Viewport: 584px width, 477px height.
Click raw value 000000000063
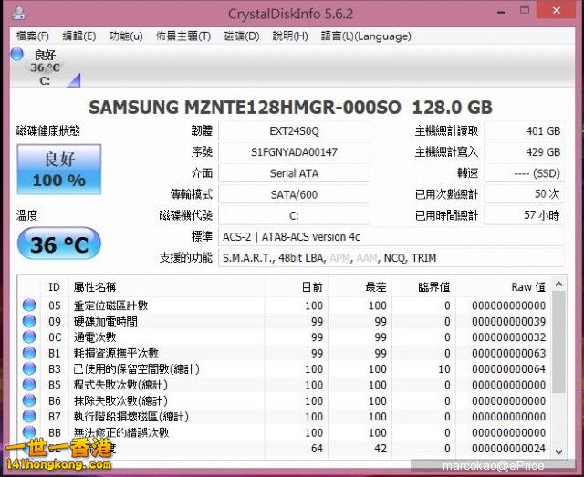pos(509,353)
